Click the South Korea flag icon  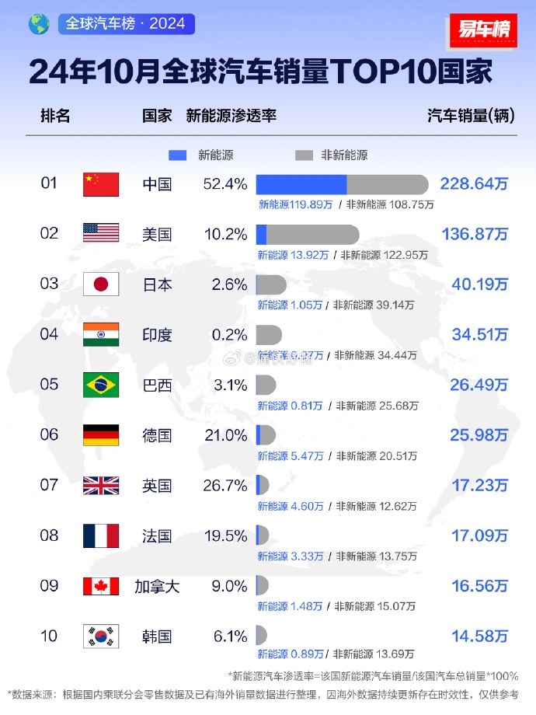(101, 637)
